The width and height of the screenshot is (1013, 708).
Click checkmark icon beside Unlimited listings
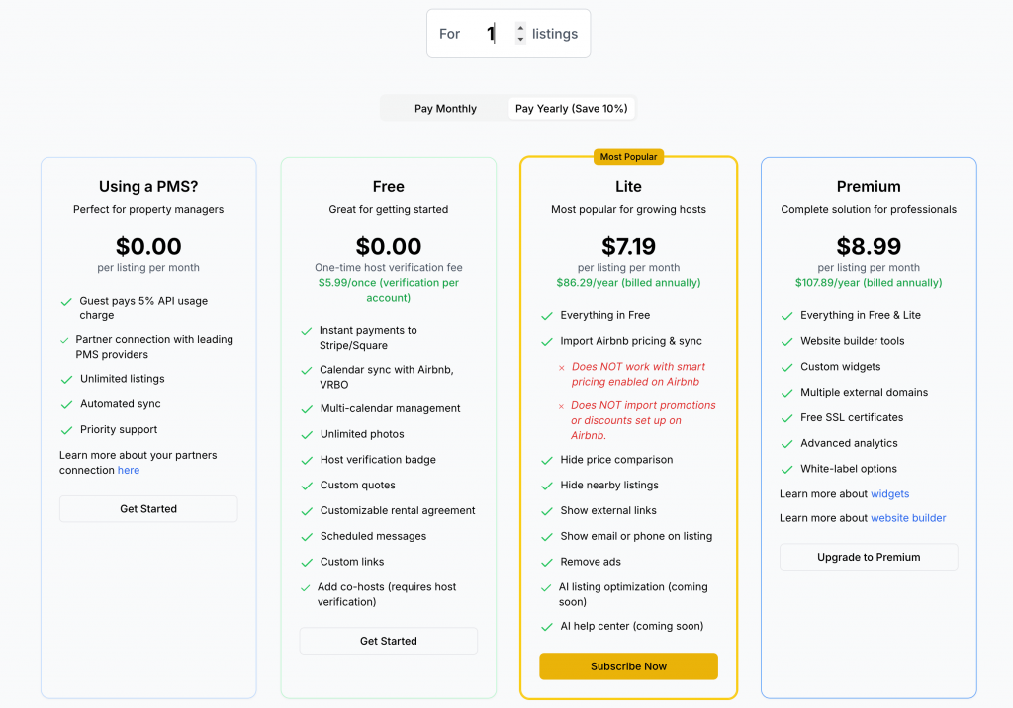click(66, 380)
